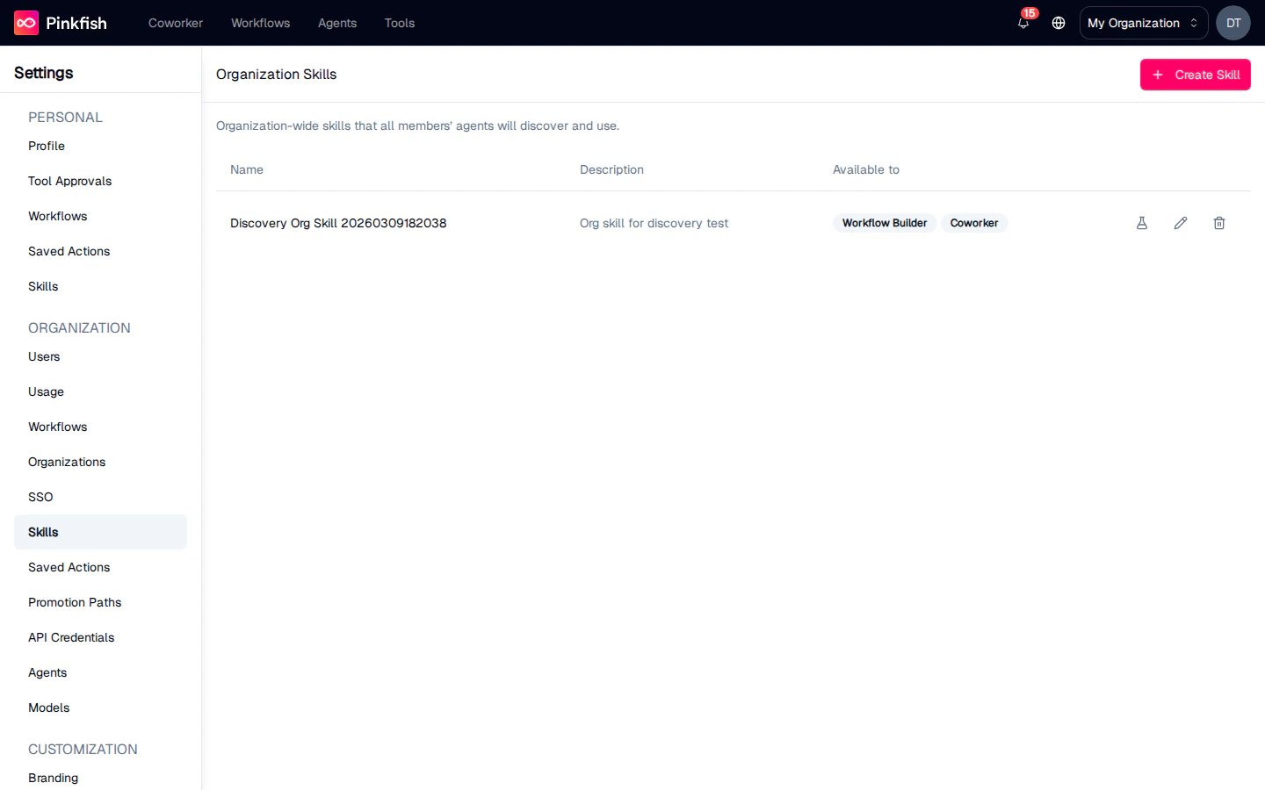The height and width of the screenshot is (790, 1265).
Task: Click the plus icon inside Create Skill
Action: coord(1159,75)
